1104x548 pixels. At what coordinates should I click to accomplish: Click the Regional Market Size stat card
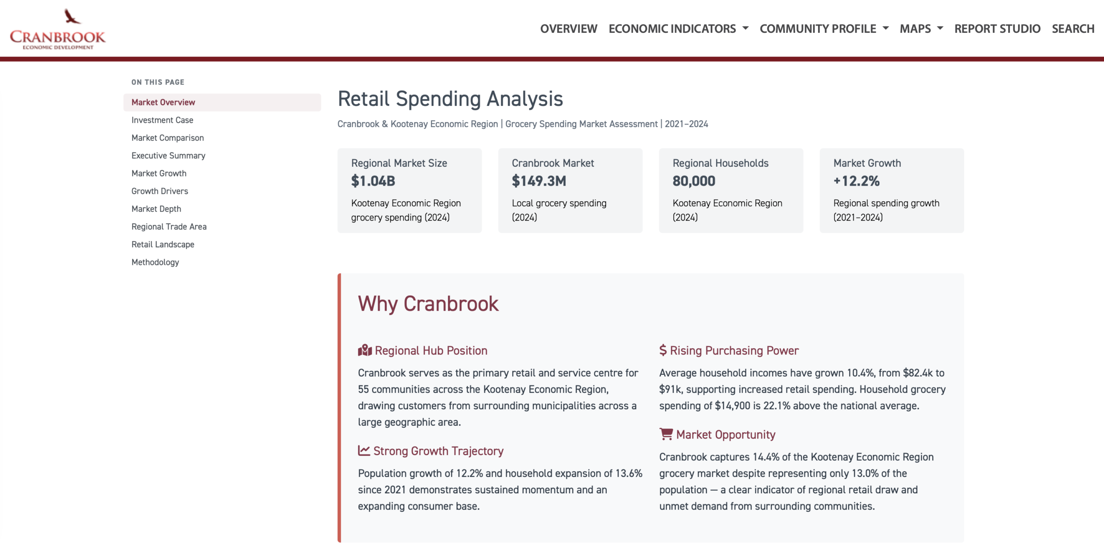(409, 190)
